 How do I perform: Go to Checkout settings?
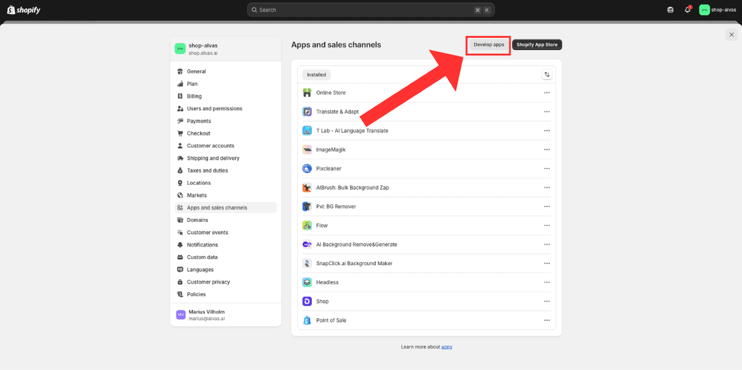(226, 133)
